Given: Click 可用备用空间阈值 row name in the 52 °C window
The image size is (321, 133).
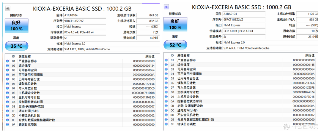Looking at the screenshot, I should pyautogui.click(x=190, y=74).
